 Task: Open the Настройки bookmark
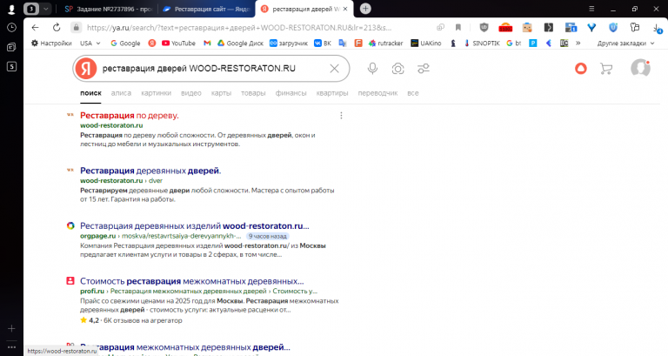pyautogui.click(x=51, y=43)
